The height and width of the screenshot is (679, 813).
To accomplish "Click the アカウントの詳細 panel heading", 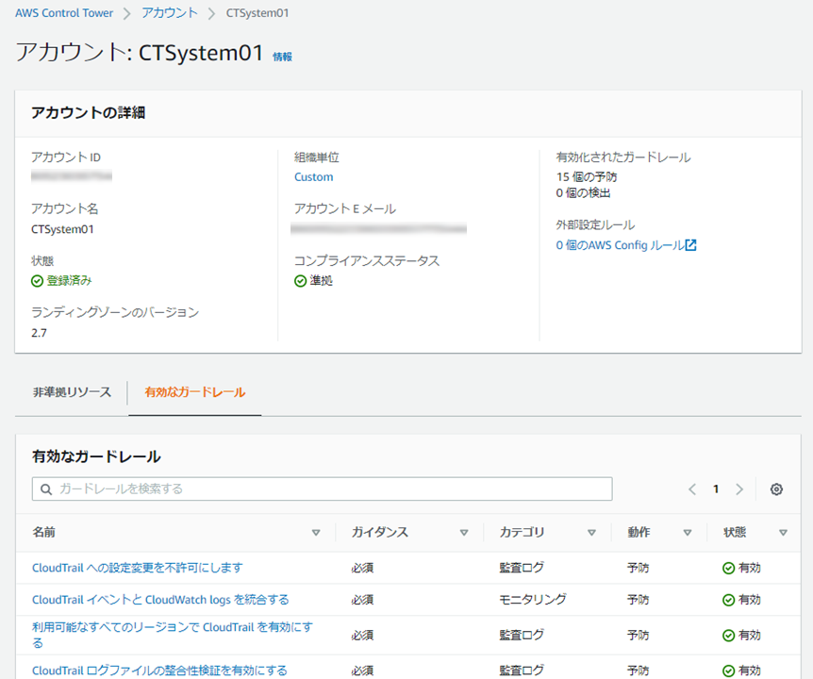I will click(x=88, y=113).
